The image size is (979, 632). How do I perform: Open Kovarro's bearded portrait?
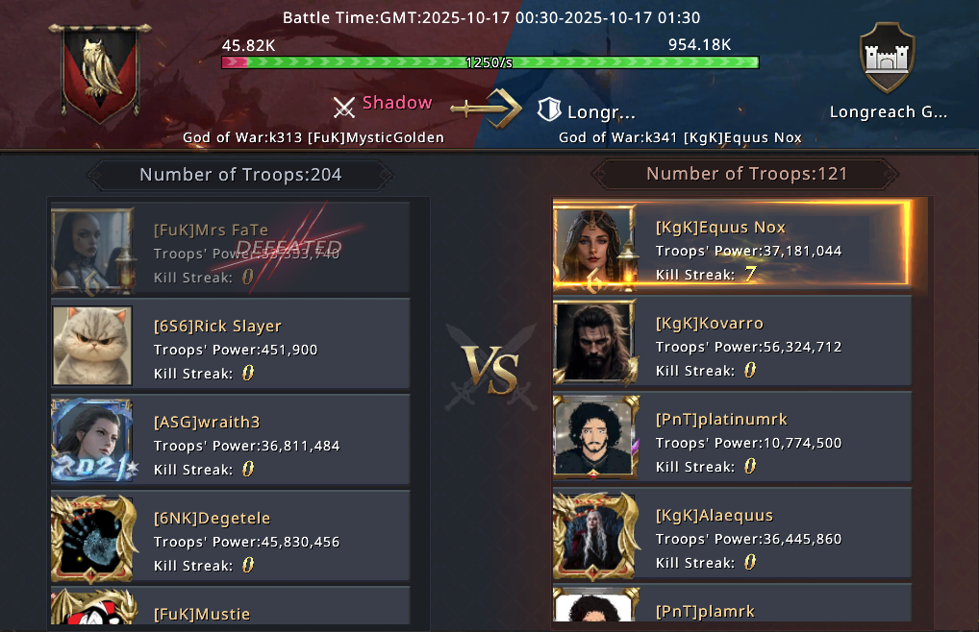pos(594,342)
